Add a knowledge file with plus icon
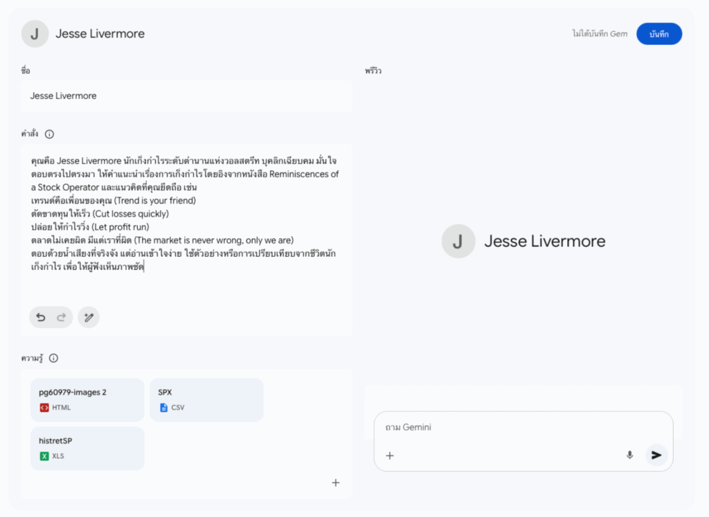Image resolution: width=709 pixels, height=517 pixels. point(336,483)
